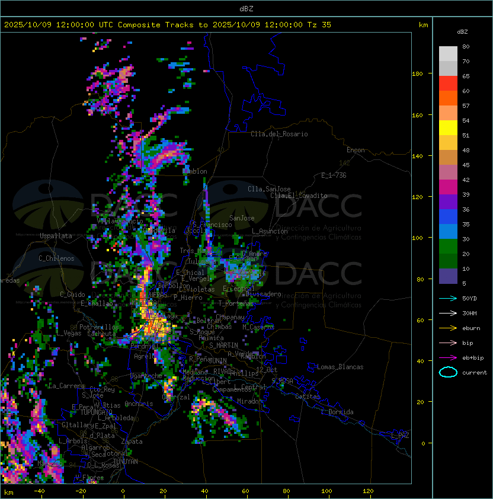Click the 'Tz 35' header value

tap(319, 25)
